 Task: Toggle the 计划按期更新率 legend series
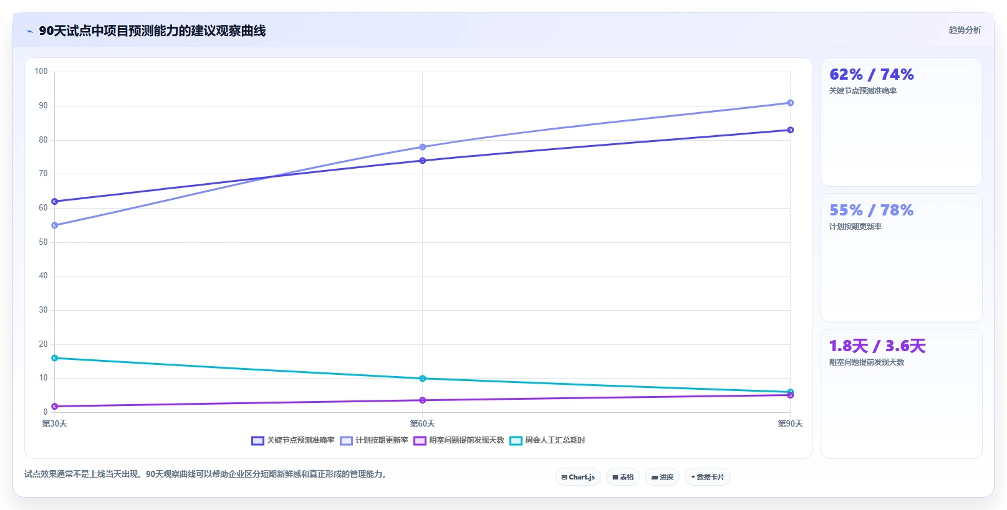coord(374,440)
